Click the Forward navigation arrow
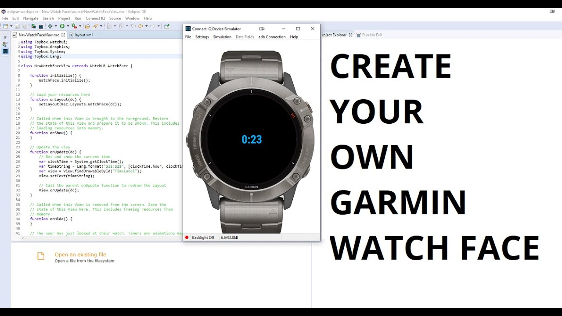 152,26
